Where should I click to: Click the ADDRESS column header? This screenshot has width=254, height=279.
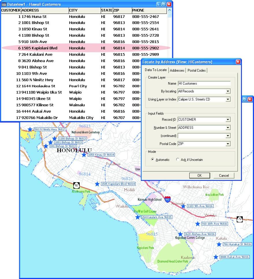tap(45, 10)
